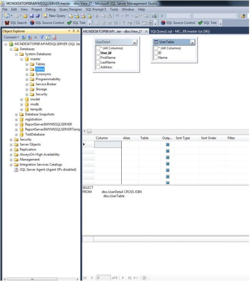
Task: Go to first record navigation icon
Action: pos(85,278)
